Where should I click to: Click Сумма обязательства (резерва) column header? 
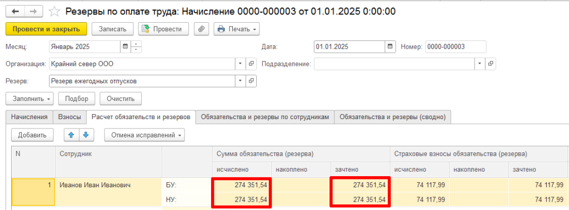pyautogui.click(x=301, y=153)
